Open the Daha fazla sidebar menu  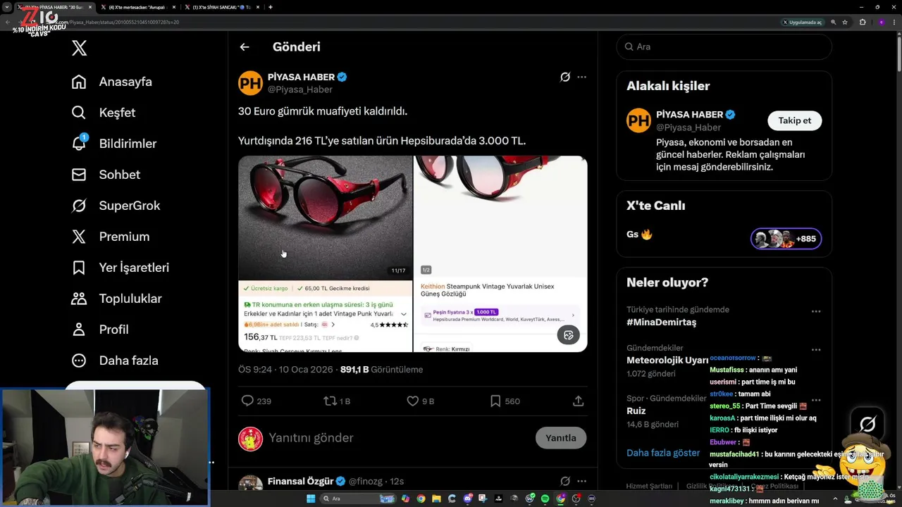115,361
